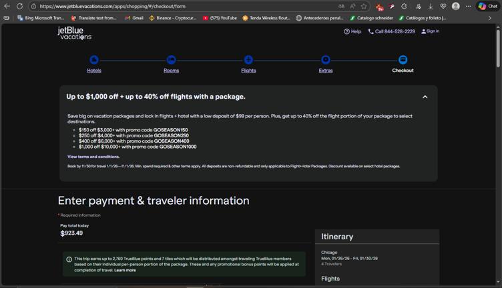
Task: Click the Learn more link in TrueBlue notice
Action: tap(125, 270)
